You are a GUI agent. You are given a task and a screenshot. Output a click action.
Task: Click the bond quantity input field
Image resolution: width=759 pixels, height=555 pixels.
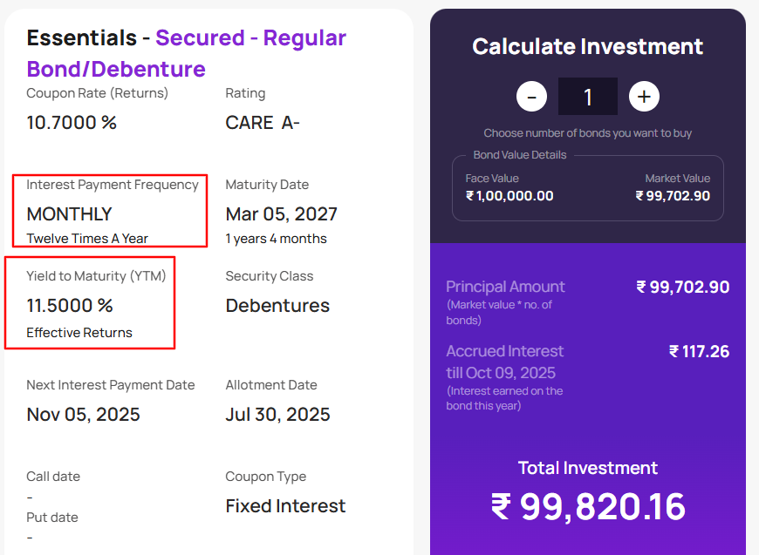(587, 96)
